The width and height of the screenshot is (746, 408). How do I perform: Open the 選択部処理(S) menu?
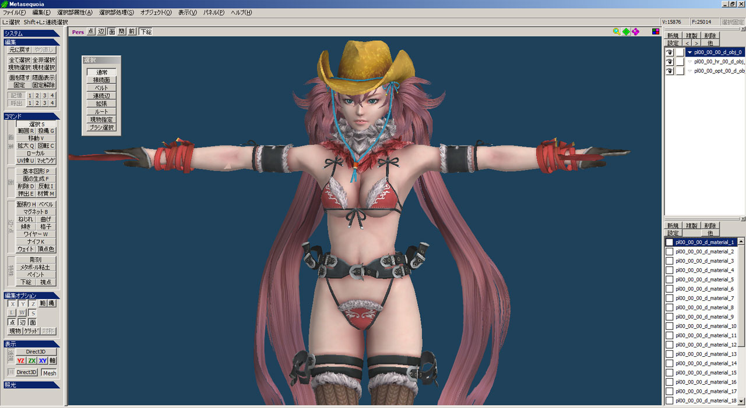pyautogui.click(x=117, y=13)
